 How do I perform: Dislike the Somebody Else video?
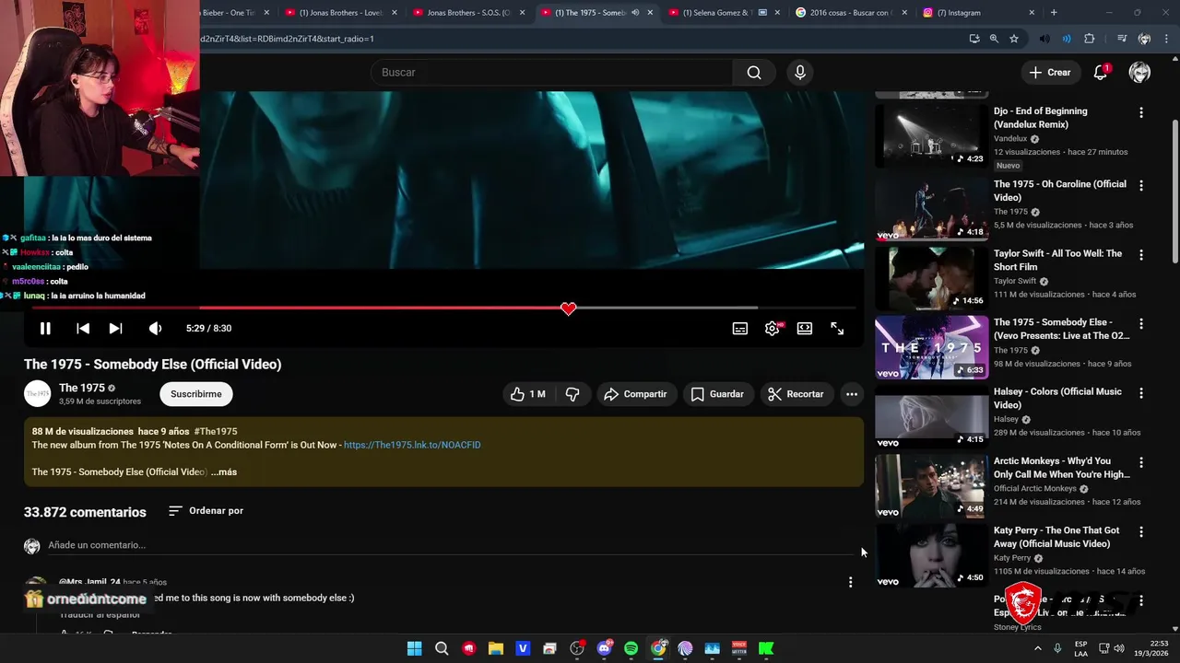pyautogui.click(x=572, y=394)
